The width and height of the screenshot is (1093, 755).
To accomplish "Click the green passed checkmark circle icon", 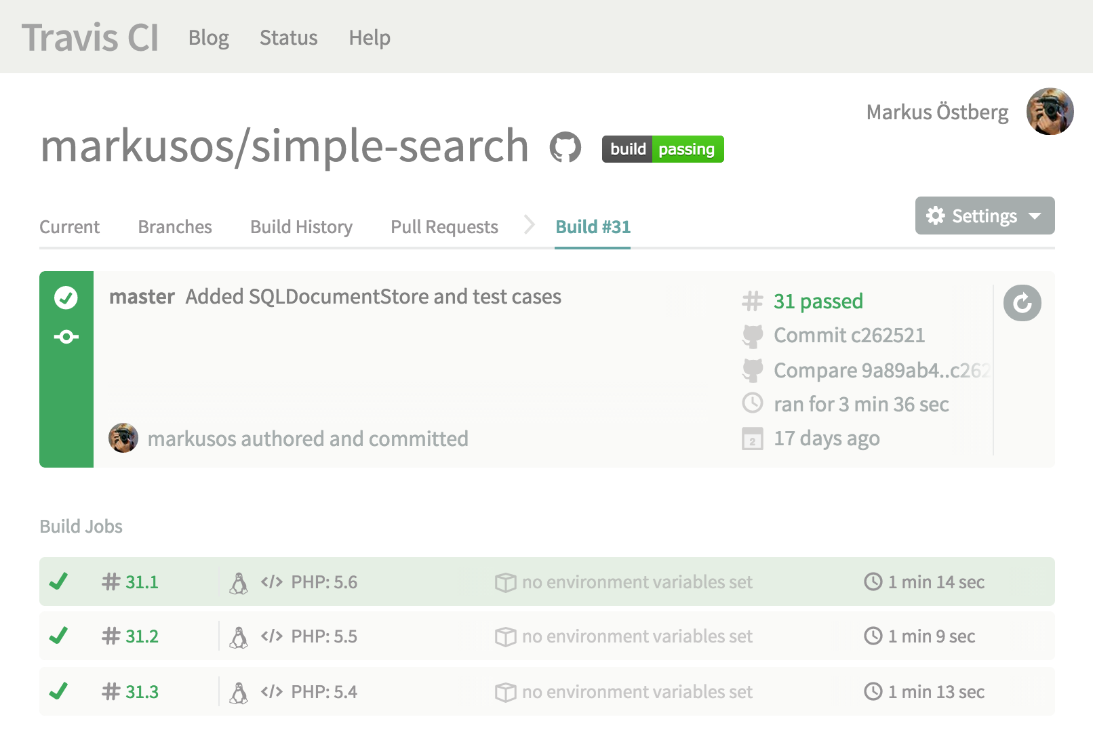I will [x=66, y=298].
